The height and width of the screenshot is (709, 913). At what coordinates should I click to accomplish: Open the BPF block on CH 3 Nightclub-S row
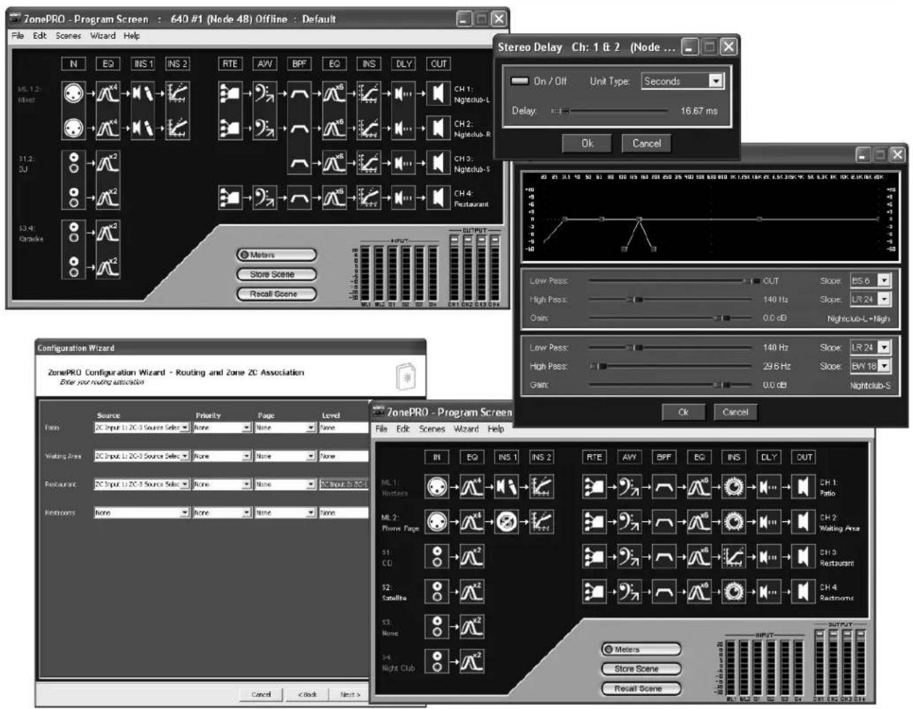[299, 163]
